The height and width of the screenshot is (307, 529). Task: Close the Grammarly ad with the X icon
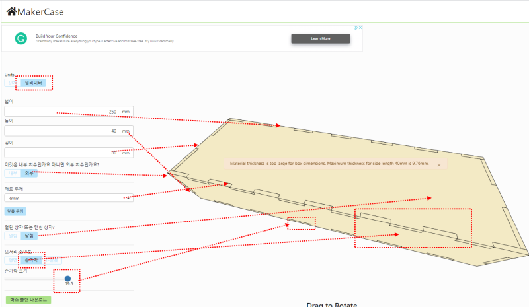[x=360, y=28]
